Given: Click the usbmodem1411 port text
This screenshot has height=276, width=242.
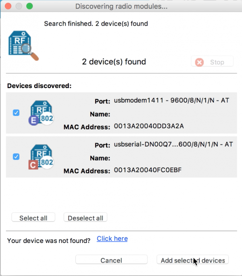Looking at the screenshot, I should tap(171, 101).
